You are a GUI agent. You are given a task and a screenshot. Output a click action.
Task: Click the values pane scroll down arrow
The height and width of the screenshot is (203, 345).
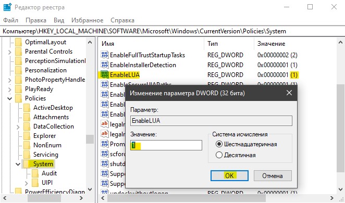click(340, 189)
